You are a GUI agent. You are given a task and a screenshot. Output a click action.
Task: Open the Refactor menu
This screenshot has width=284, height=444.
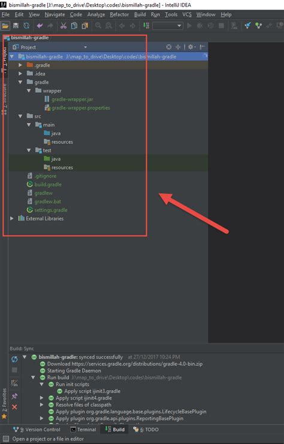point(119,14)
